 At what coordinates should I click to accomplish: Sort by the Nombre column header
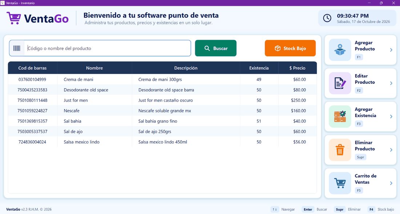coord(95,68)
